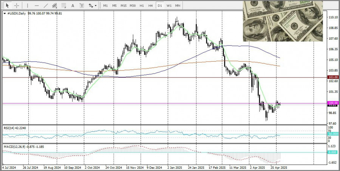340x171 pixels.
Task: Select the Cursor arrow tool
Action: click(8, 6)
